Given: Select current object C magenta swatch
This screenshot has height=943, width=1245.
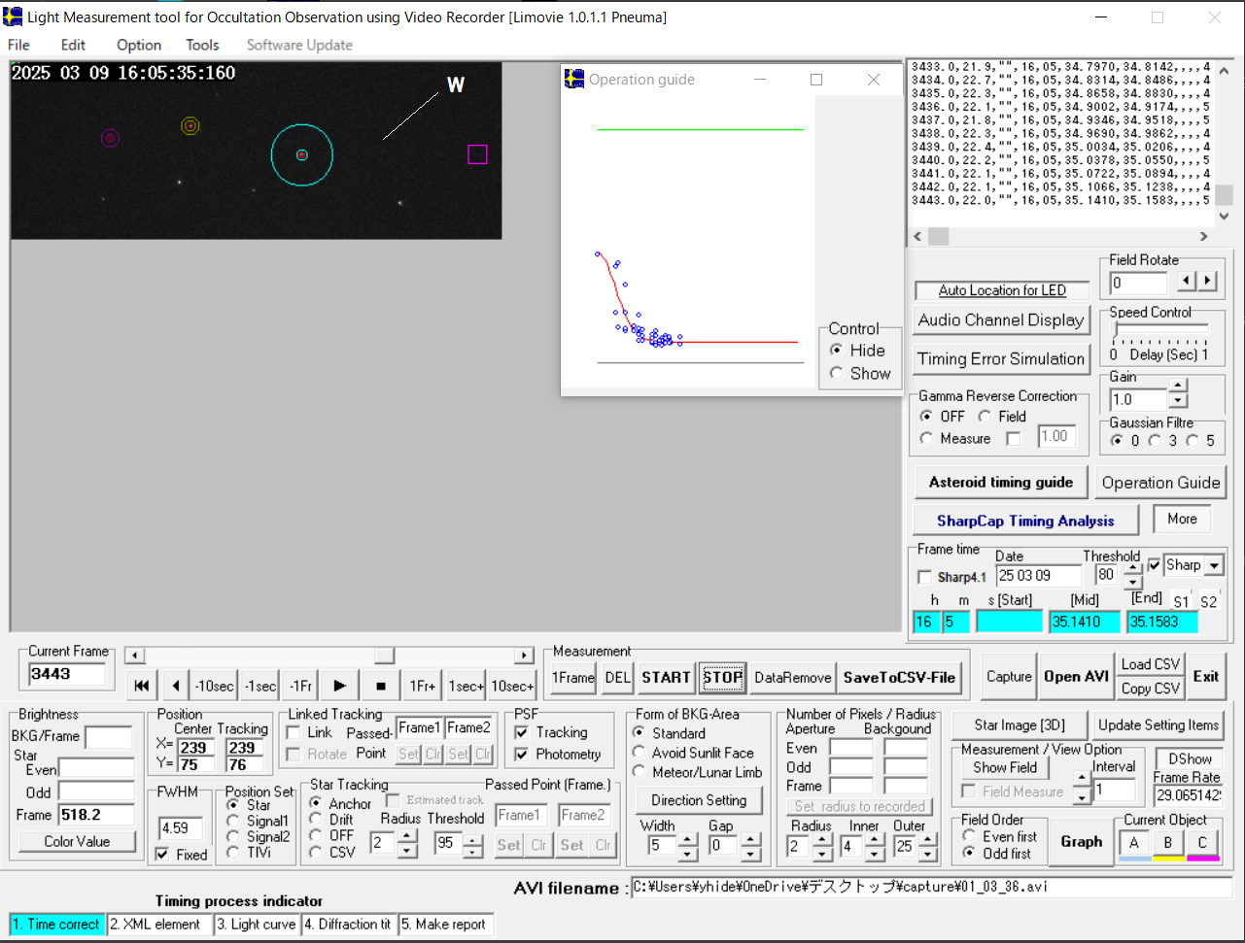Looking at the screenshot, I should point(1202,844).
